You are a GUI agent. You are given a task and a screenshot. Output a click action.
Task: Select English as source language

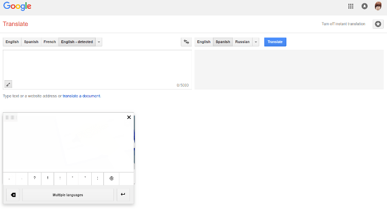click(12, 42)
